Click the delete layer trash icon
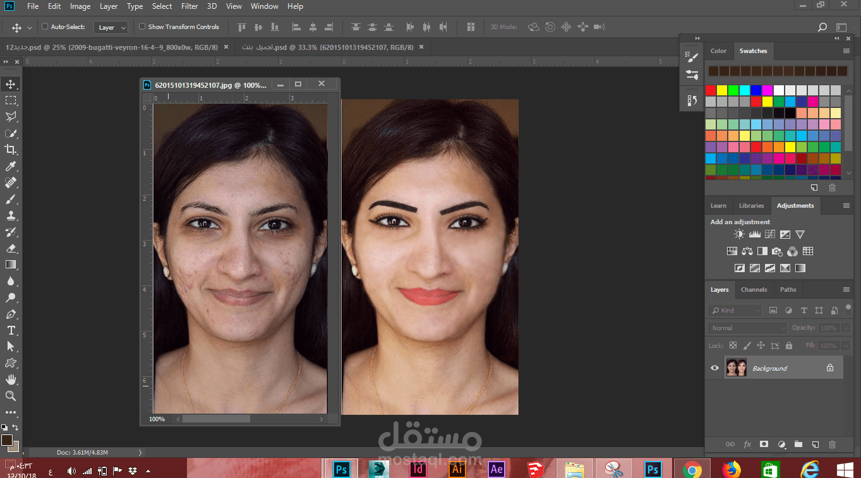 tap(832, 445)
